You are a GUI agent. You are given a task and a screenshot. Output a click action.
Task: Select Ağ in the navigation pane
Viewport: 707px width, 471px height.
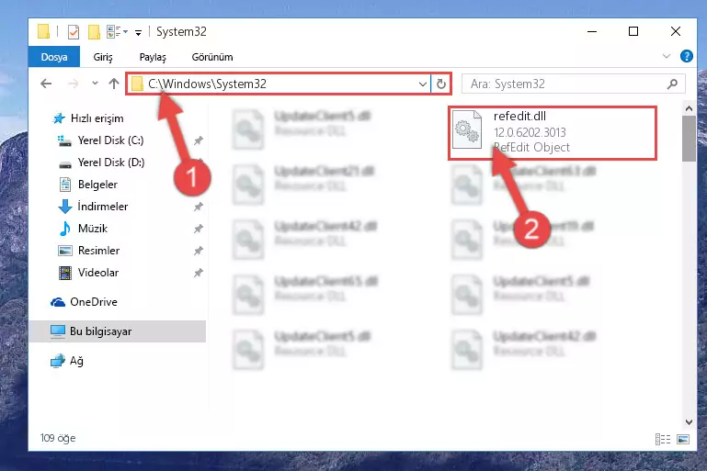point(76,361)
